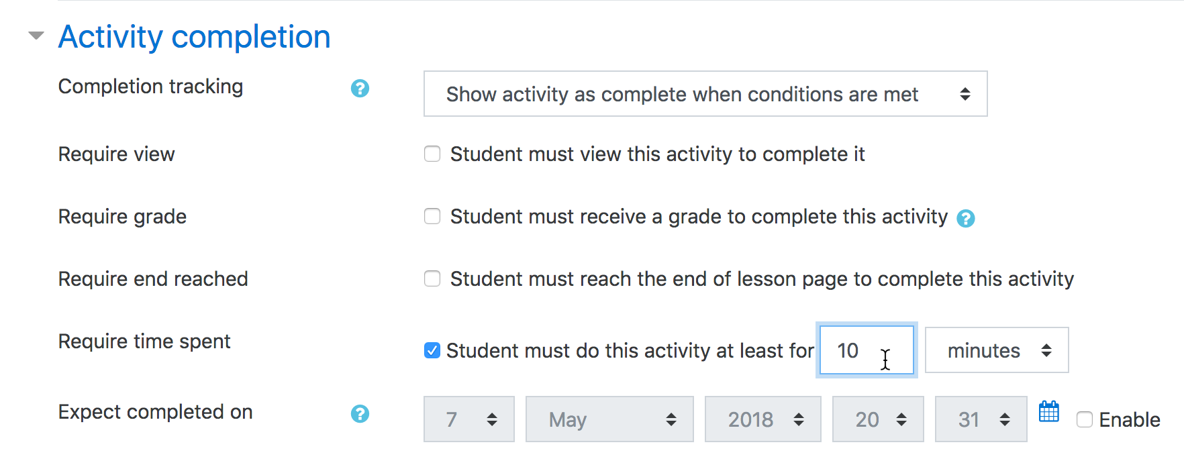Open the month dropdown showing May
Viewport: 1184px width, 463px height.
609,419
